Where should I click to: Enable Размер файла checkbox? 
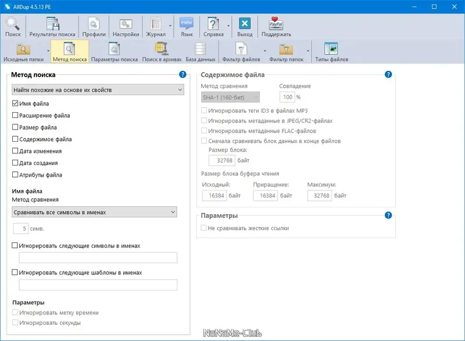[15, 127]
